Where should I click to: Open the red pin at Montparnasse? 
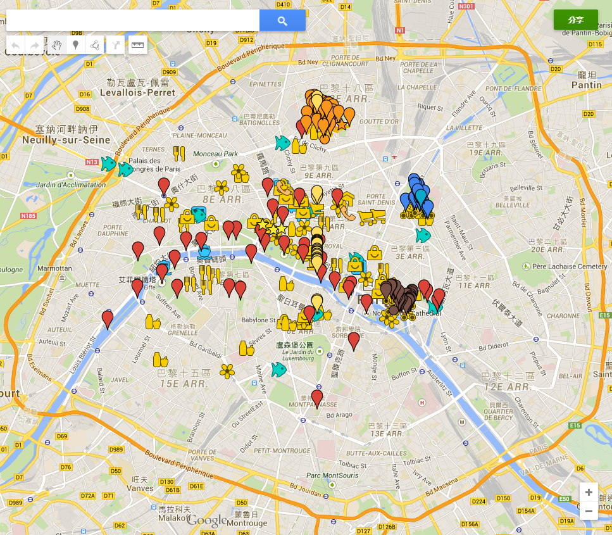point(317,398)
